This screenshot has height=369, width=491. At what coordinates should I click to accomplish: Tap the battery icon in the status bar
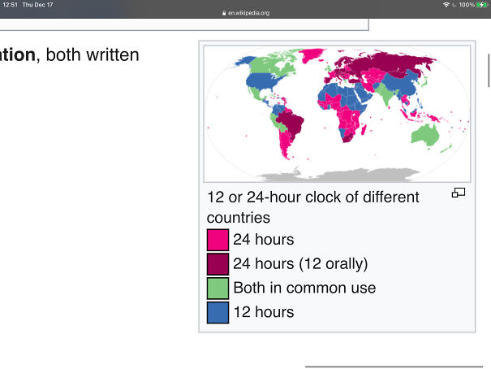click(x=481, y=5)
